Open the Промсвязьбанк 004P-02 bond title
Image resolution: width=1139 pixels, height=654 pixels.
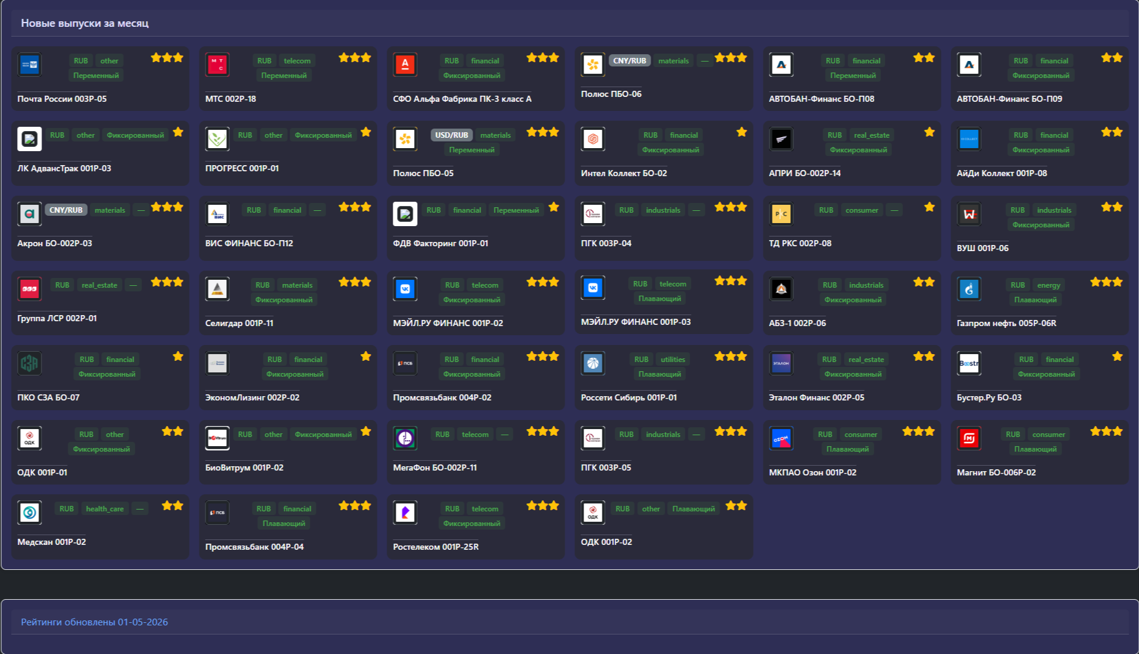[x=442, y=397]
